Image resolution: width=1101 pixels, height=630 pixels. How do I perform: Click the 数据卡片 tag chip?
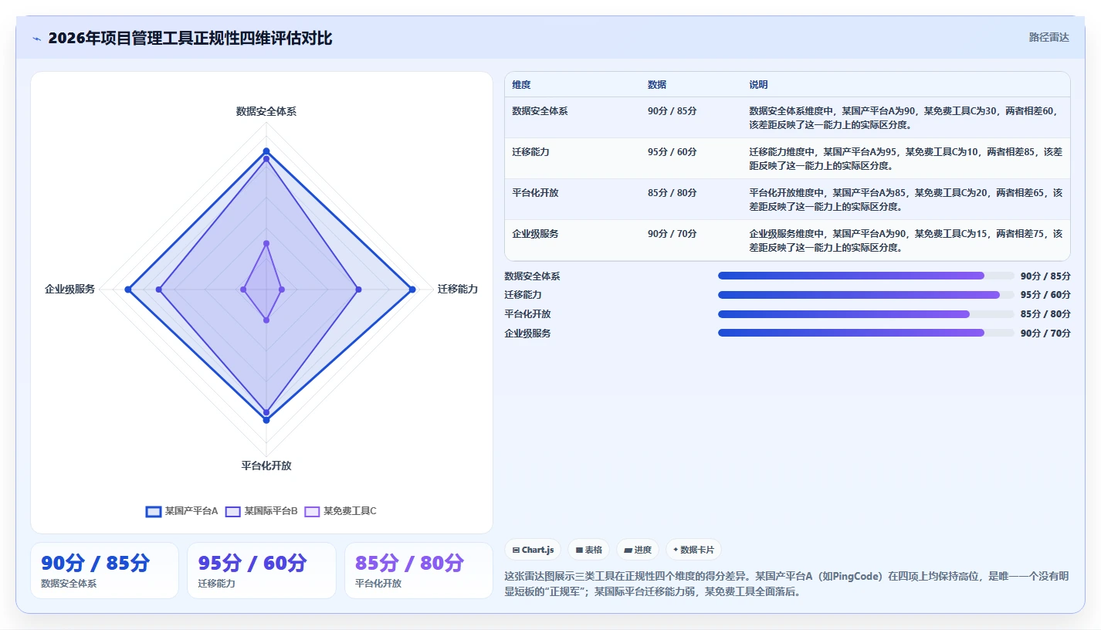pyautogui.click(x=693, y=550)
